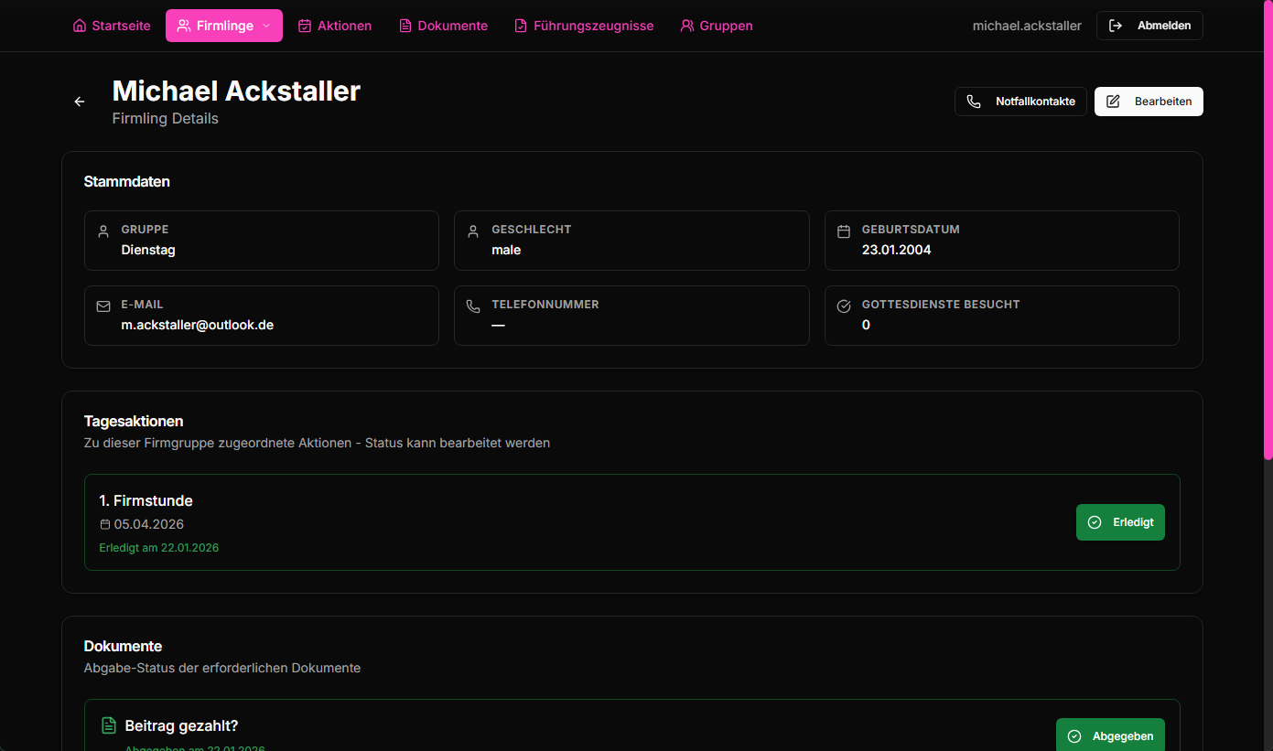
Task: Click the phone icon in Notfallkontakte button
Action: point(974,102)
